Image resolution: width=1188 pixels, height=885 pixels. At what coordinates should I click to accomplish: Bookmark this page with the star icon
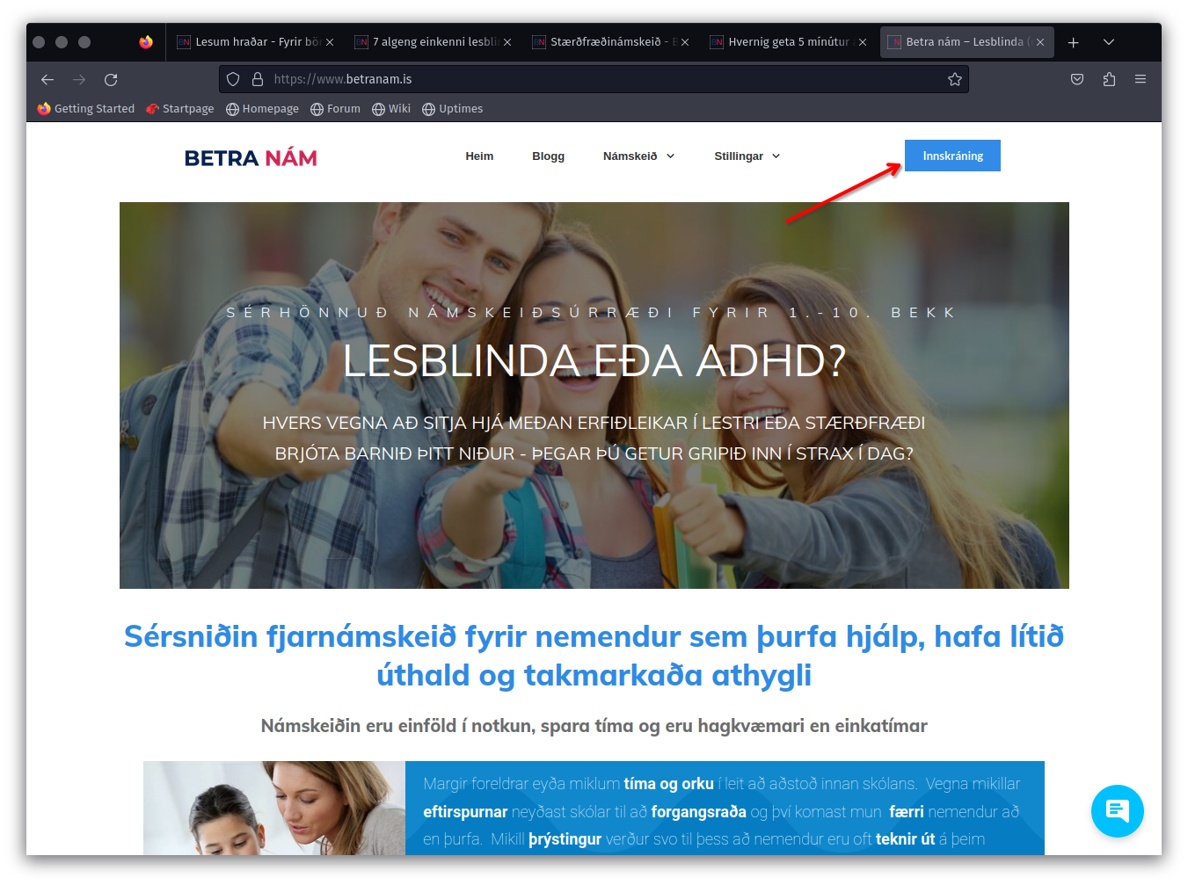(955, 79)
